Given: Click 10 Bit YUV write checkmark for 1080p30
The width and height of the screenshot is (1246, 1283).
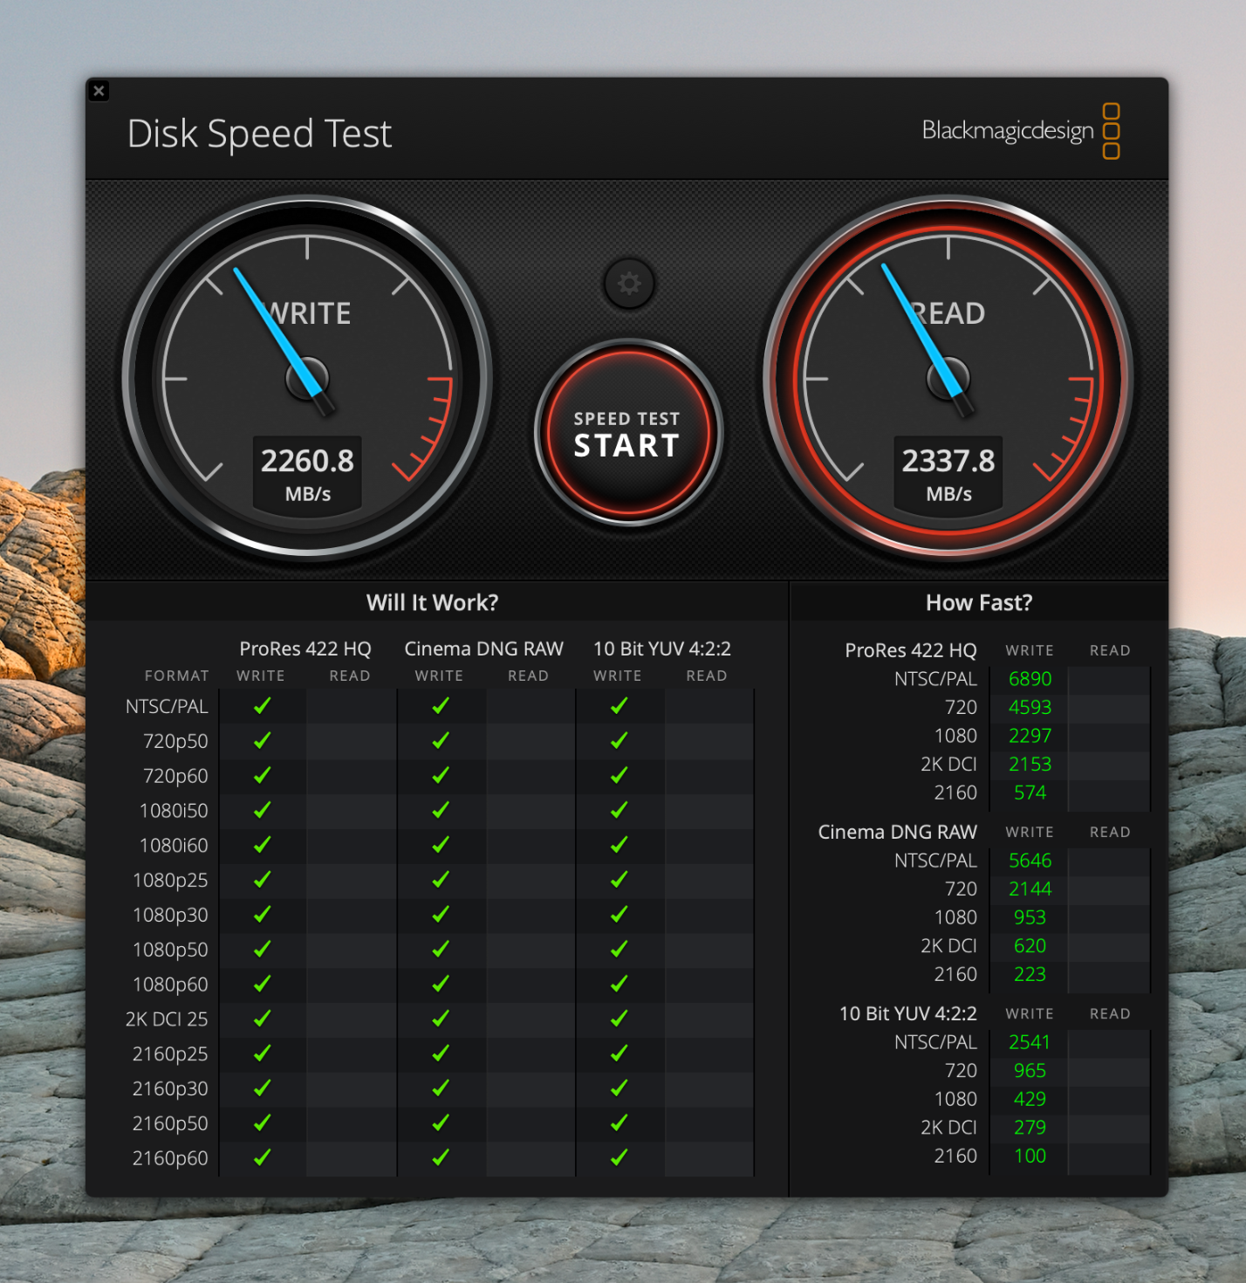Looking at the screenshot, I should tap(620, 915).
